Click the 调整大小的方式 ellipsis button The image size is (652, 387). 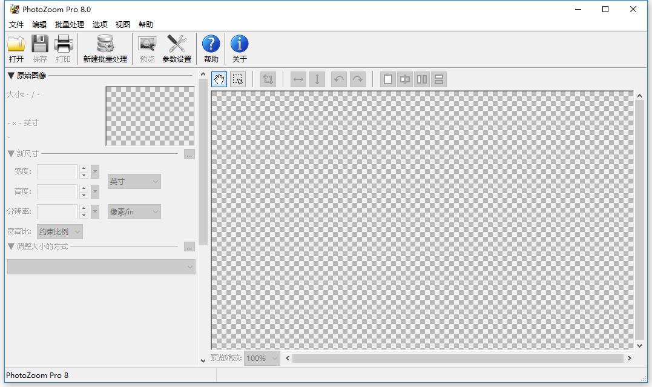(x=189, y=246)
